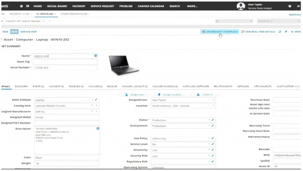Search Catalog Item with magnifier icon

92,106
